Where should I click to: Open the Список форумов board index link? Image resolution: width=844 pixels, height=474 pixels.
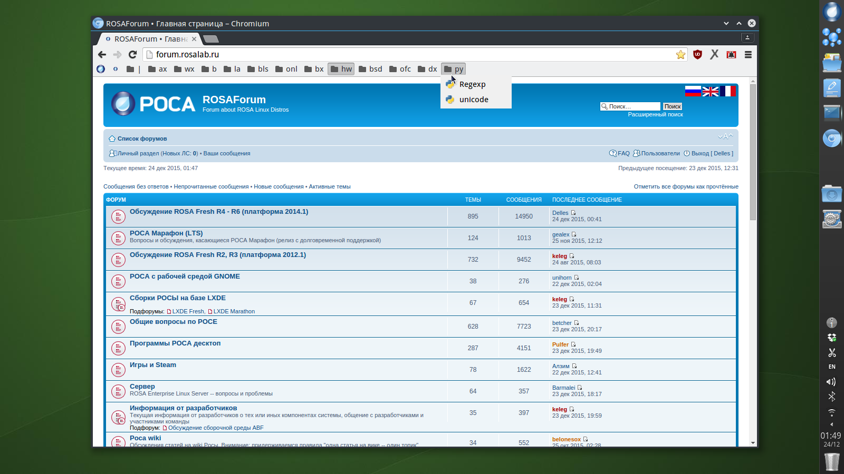tap(142, 139)
